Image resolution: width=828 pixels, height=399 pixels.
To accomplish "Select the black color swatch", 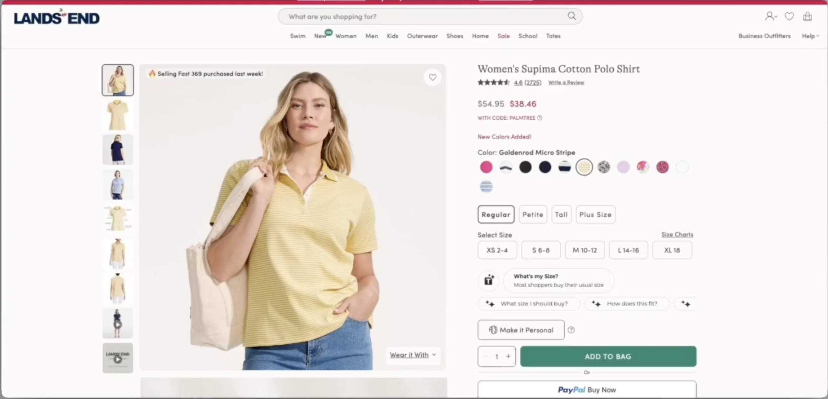I will (x=525, y=167).
